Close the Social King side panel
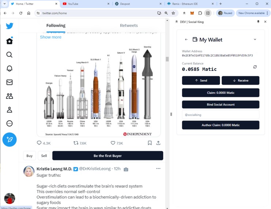Image resolution: width=271 pixels, height=209 pixels. click(x=265, y=22)
